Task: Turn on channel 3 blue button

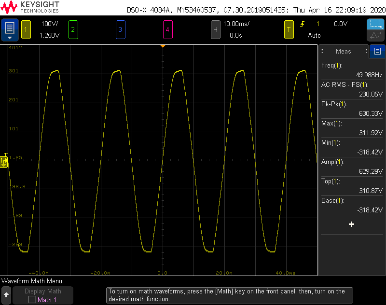Action: pyautogui.click(x=120, y=29)
